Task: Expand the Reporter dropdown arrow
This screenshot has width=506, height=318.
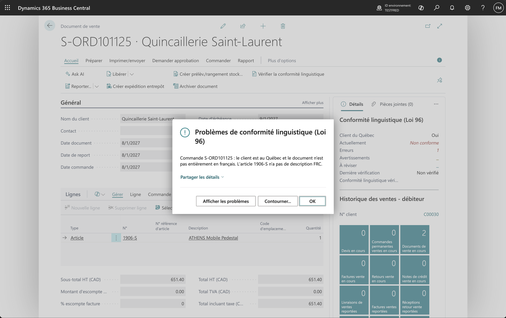Action: pos(97,87)
